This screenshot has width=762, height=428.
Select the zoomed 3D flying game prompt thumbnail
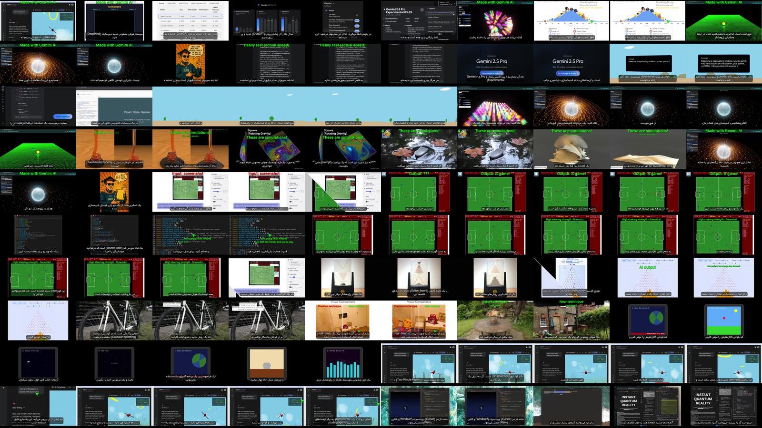coord(38,406)
